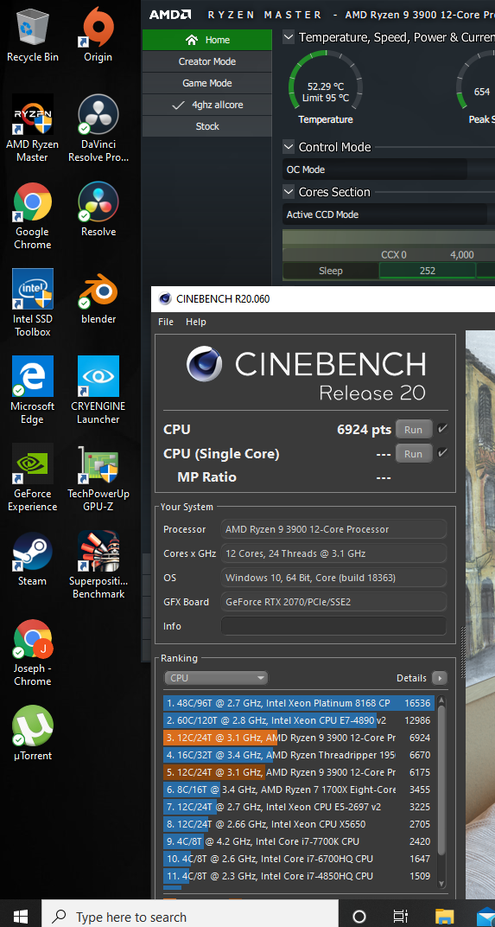The width and height of the screenshot is (495, 927).
Task: Select the GeForce Experience desktop icon
Action: 33,477
